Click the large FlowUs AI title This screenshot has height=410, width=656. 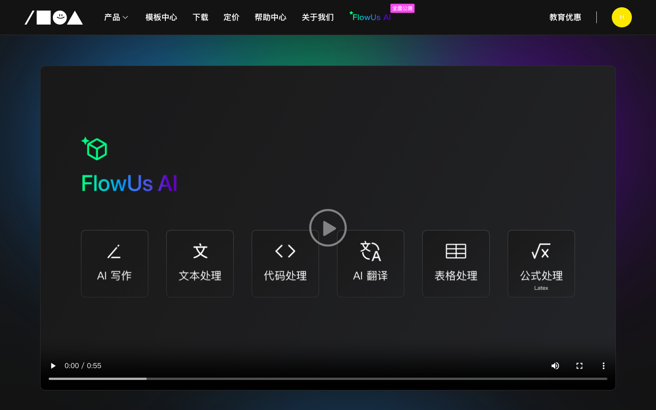coord(129,184)
